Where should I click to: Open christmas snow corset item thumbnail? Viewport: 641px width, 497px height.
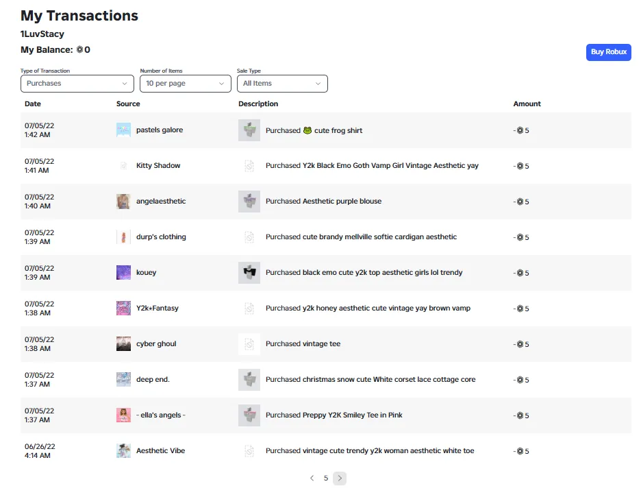coord(249,379)
